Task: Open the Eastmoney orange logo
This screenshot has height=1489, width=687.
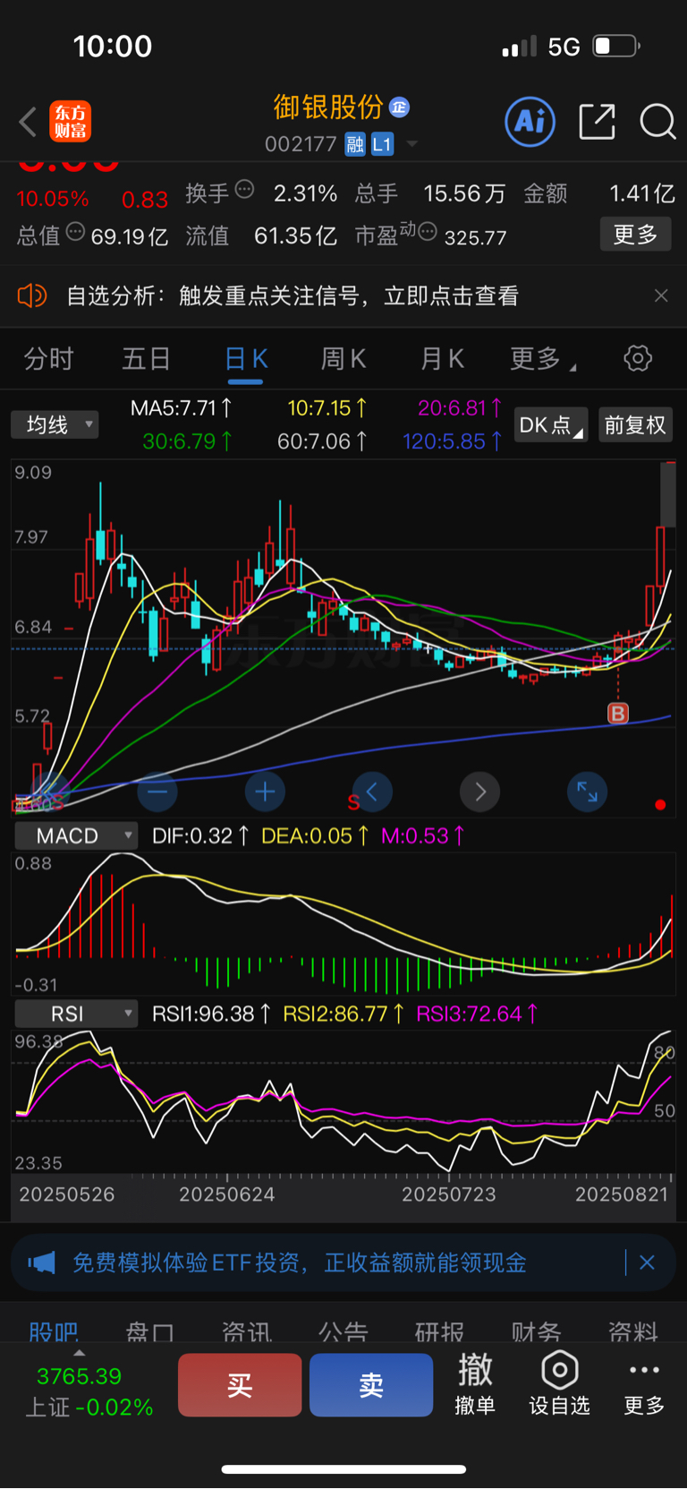Action: [x=71, y=122]
